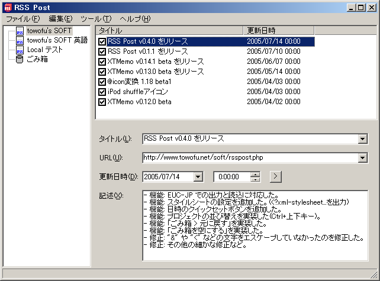Open the towofu's SOFT project
This screenshot has height=281, width=380.
49,31
